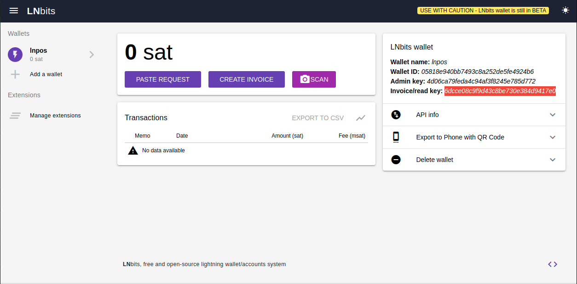
Task: Click the No data warning triangle icon
Action: coord(133,150)
